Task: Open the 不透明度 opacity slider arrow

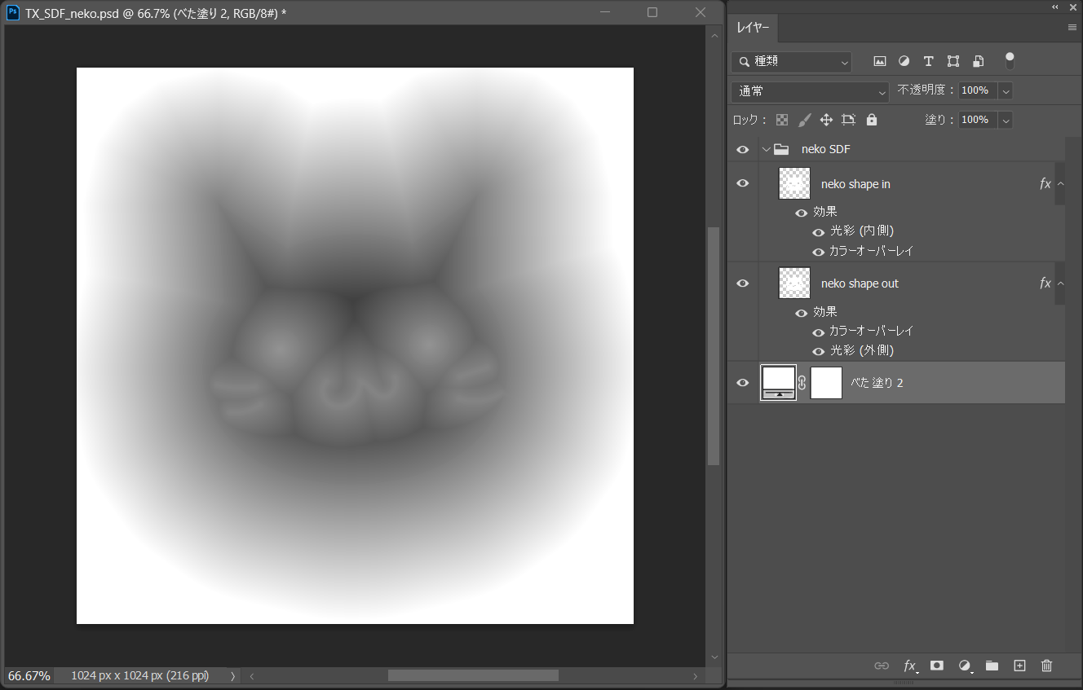Action: coord(1006,91)
